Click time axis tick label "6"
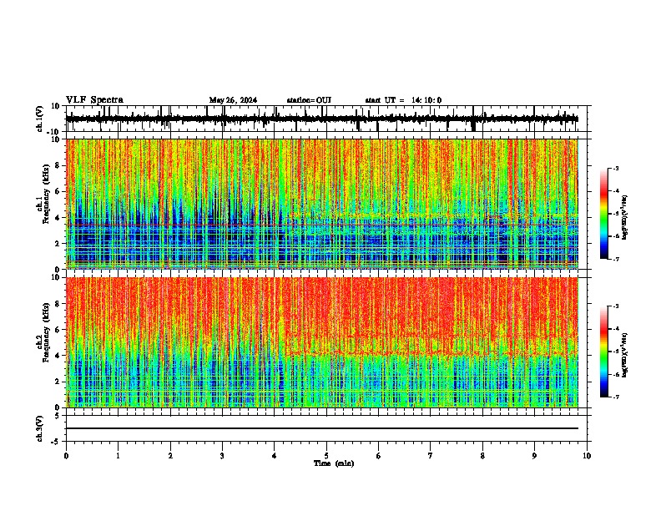The width and height of the screenshot is (661, 511). tap(378, 456)
